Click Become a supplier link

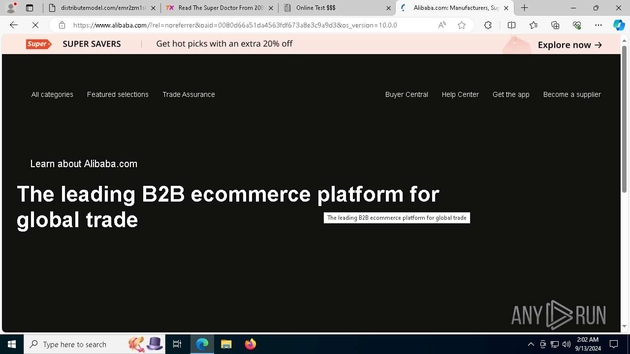point(572,94)
